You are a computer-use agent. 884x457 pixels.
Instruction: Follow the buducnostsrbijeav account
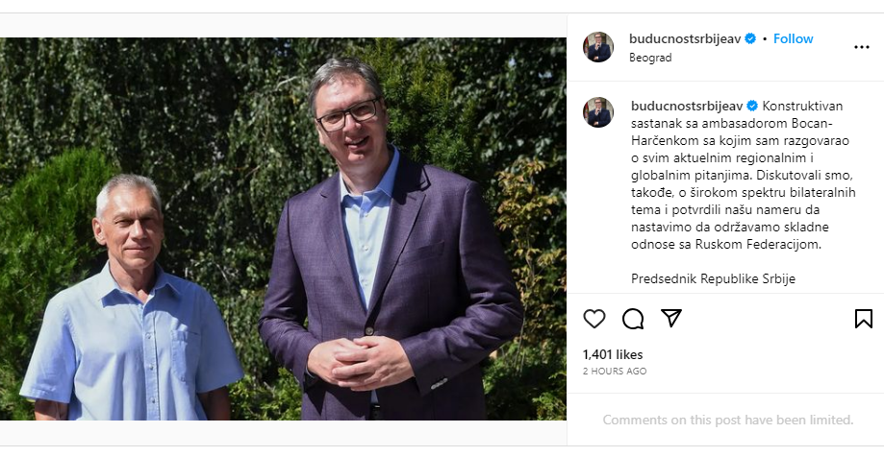[793, 38]
